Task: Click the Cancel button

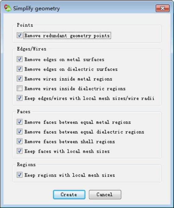Action: click(x=105, y=195)
